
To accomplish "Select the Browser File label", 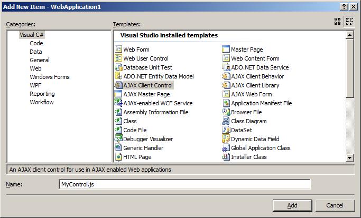I will coord(246,112).
